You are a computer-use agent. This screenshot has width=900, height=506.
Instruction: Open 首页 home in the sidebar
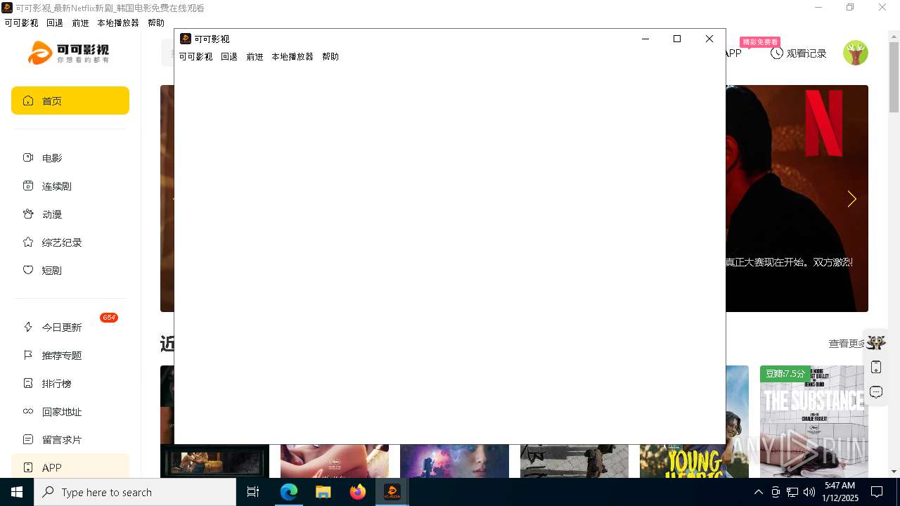pyautogui.click(x=70, y=100)
